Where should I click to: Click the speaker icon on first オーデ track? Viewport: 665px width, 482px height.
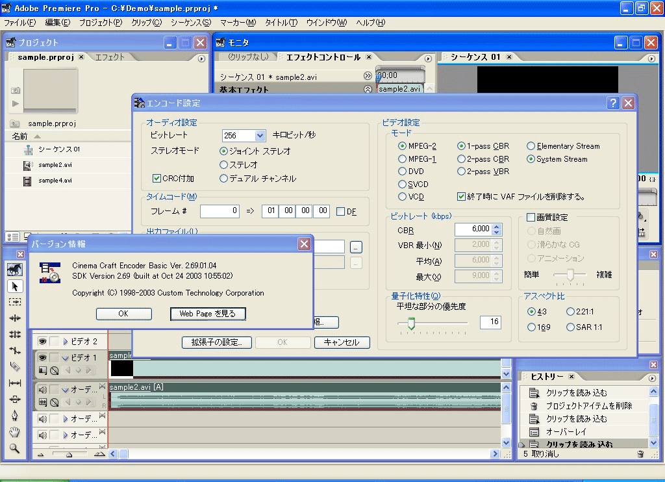pos(42,390)
